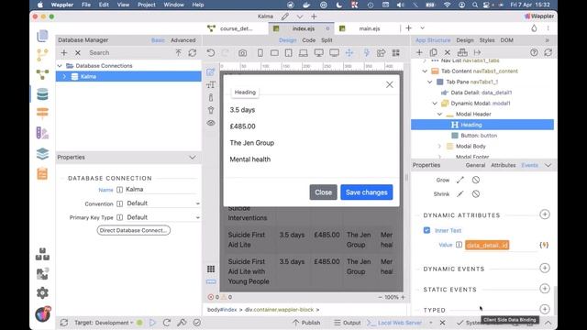Disable Grow with the no-entry icon
The image size is (587, 330).
point(475,180)
